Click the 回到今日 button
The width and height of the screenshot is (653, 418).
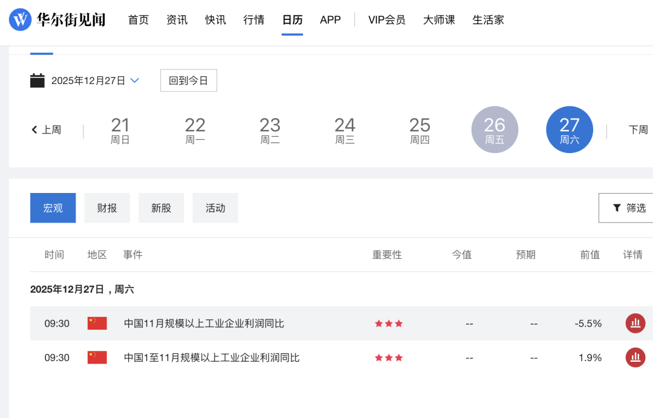pyautogui.click(x=188, y=80)
